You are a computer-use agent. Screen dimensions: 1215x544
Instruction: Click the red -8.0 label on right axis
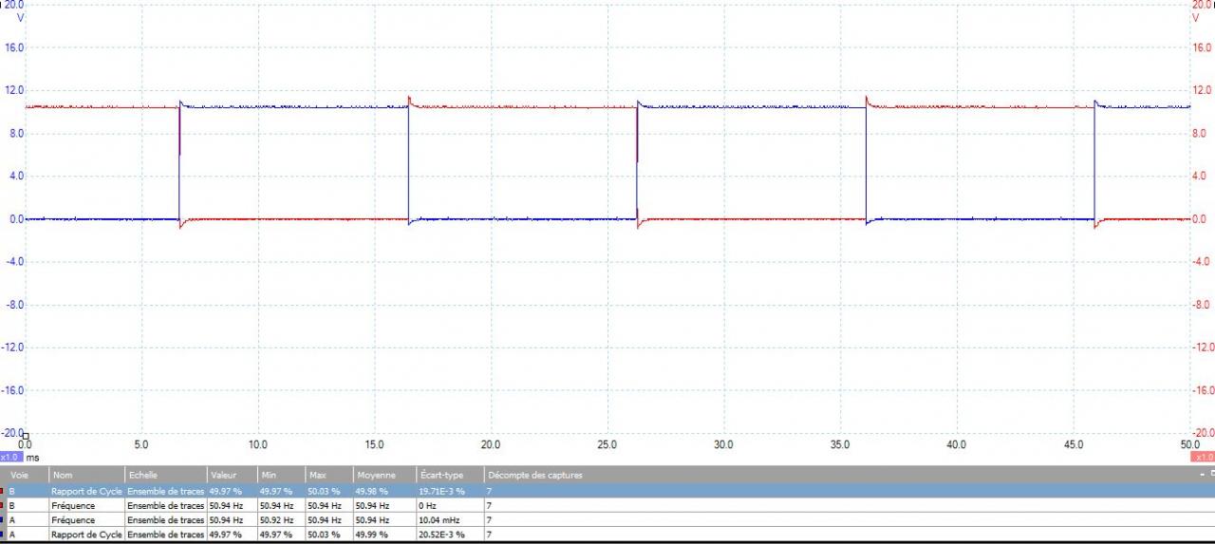pyautogui.click(x=1201, y=305)
